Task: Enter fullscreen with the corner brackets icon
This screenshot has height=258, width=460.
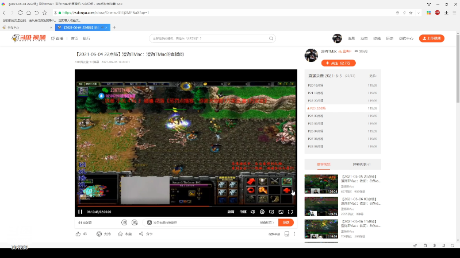Action: [290, 212]
